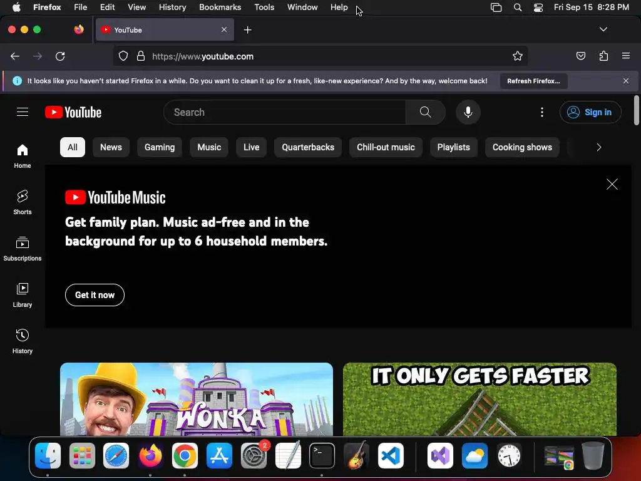Screen dimensions: 641x481
Task: Select the News filter chip
Action: (x=111, y=147)
